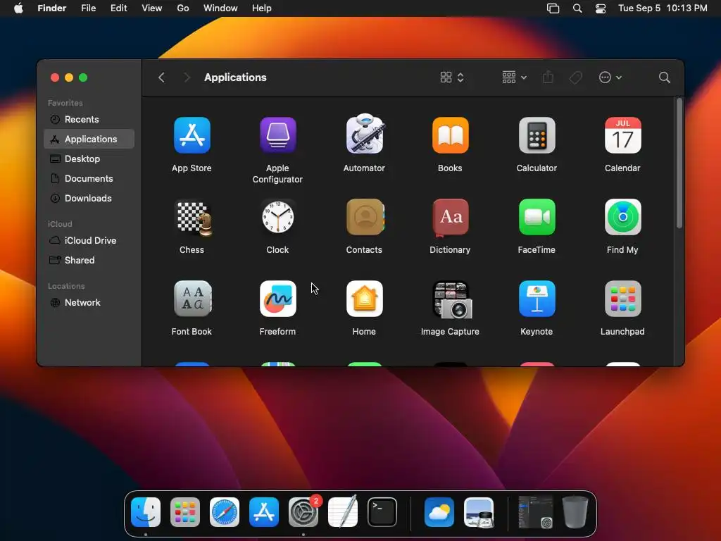This screenshot has width=721, height=541.
Task: Open Shared in the sidebar
Action: point(89,261)
